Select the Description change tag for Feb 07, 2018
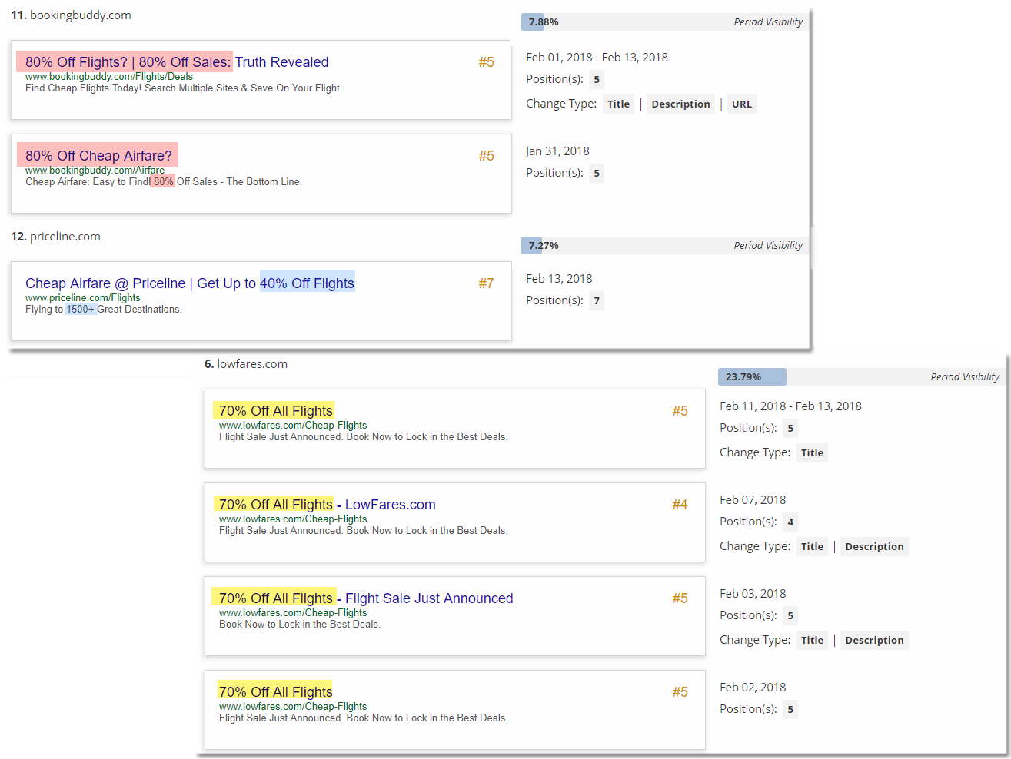Screen dimensions: 1011x759 (874, 547)
